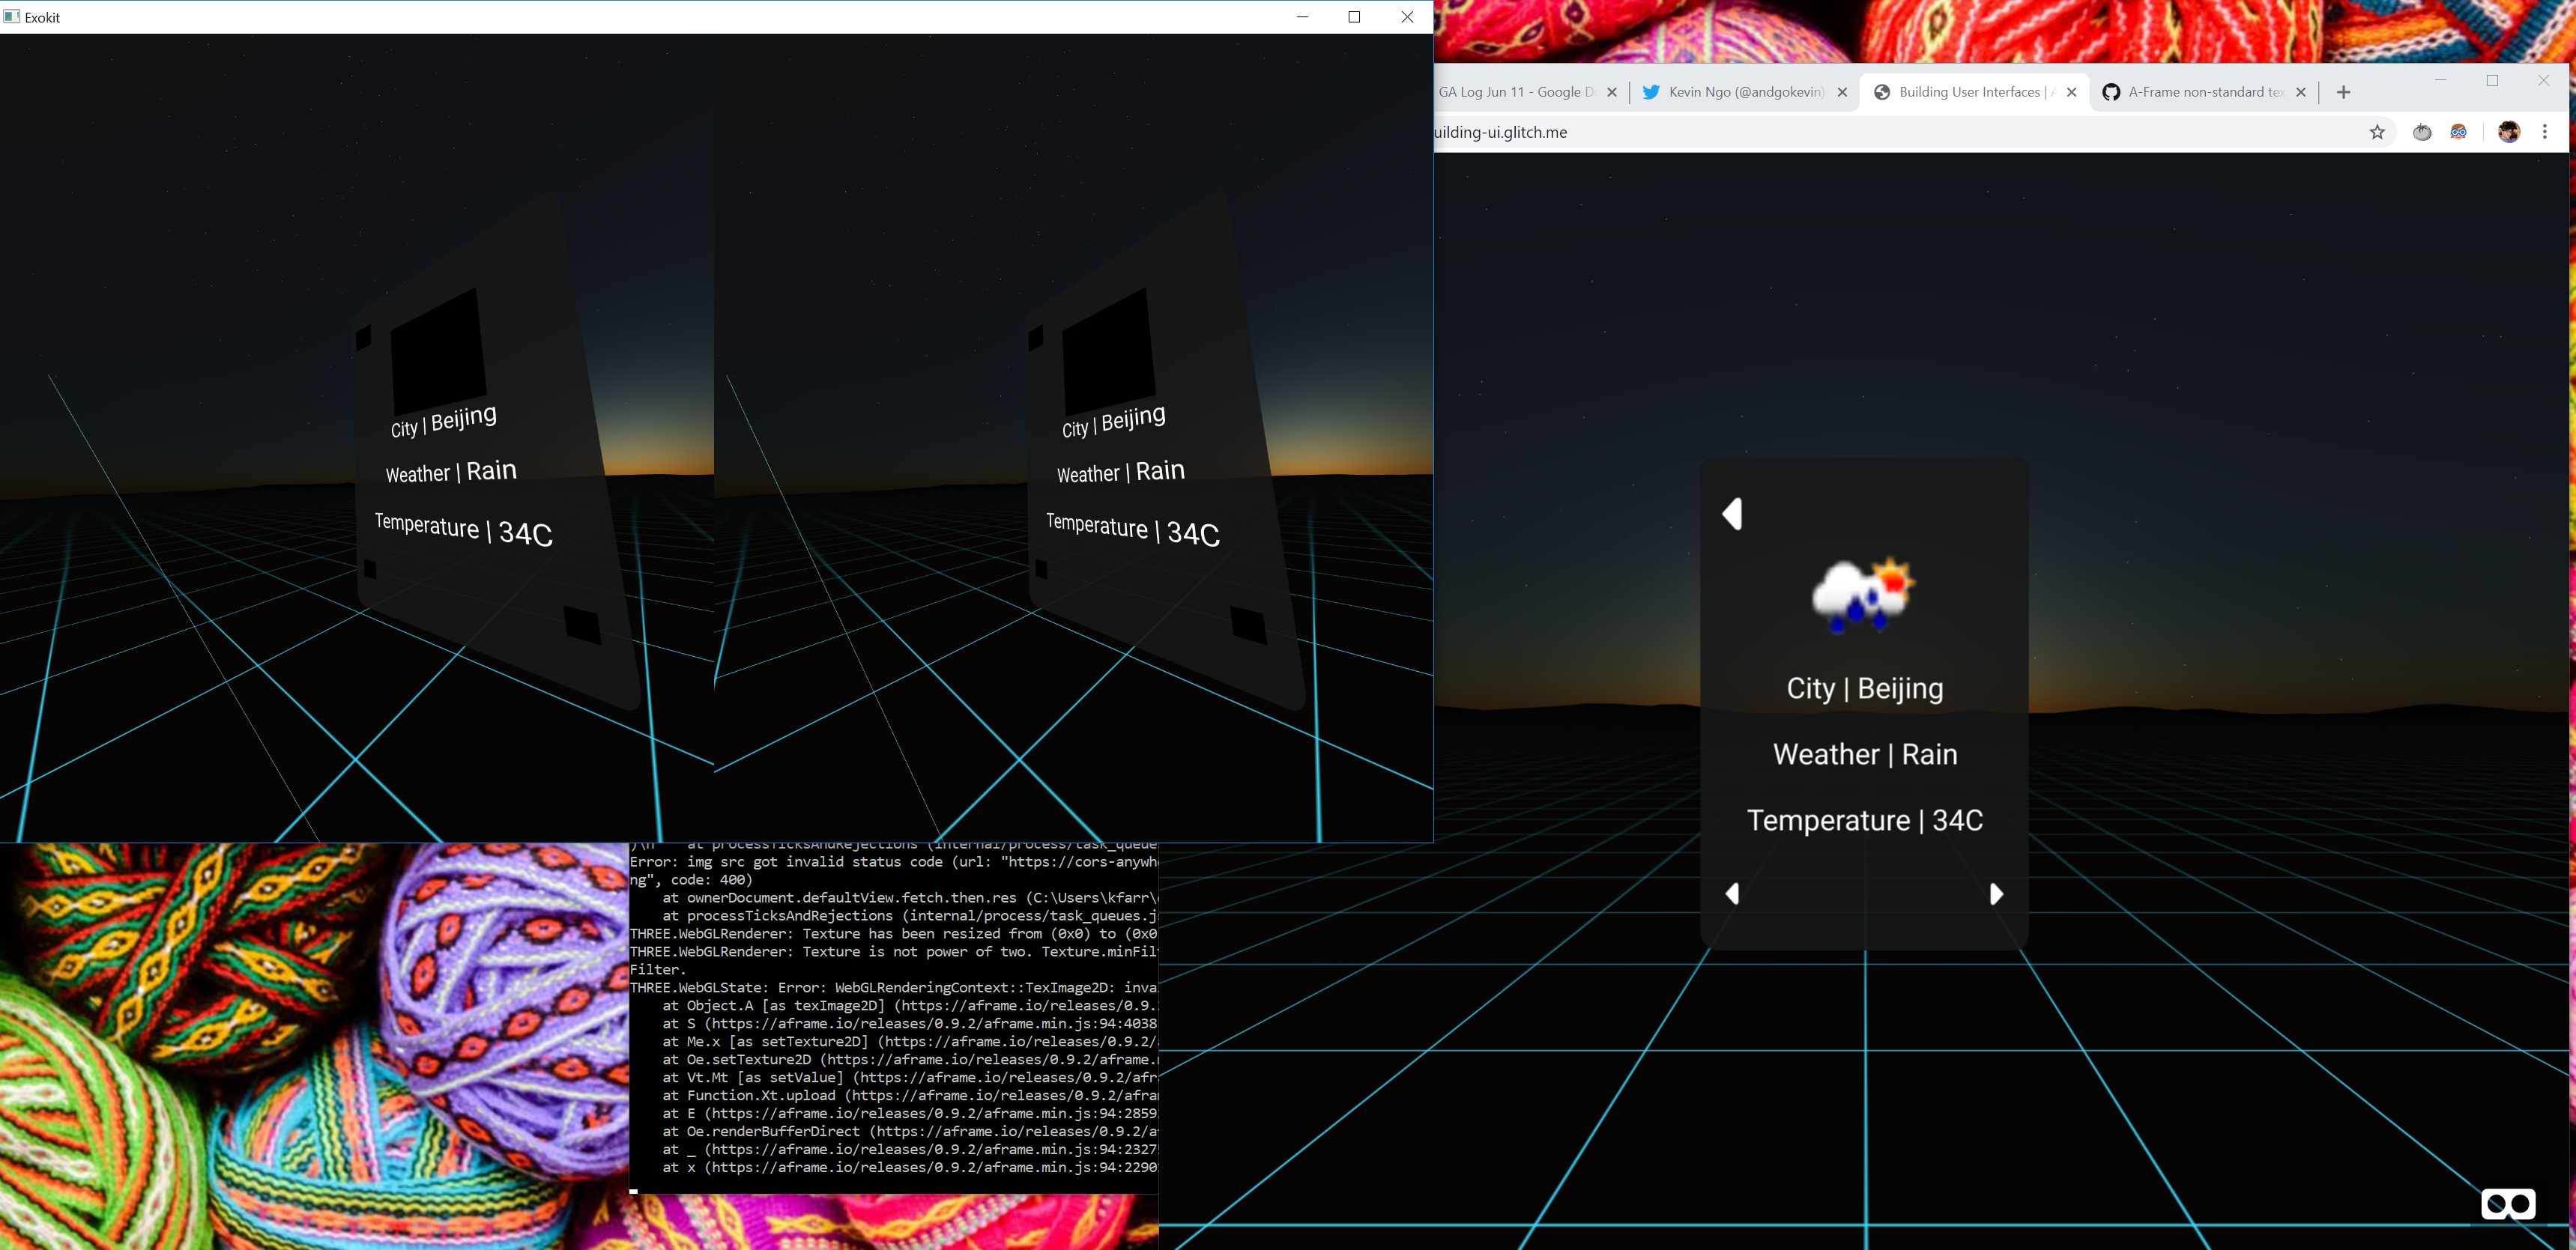Screen dimensions: 2576x1250
Task: Bookmark this page with the star icon
Action: pyautogui.click(x=2377, y=132)
